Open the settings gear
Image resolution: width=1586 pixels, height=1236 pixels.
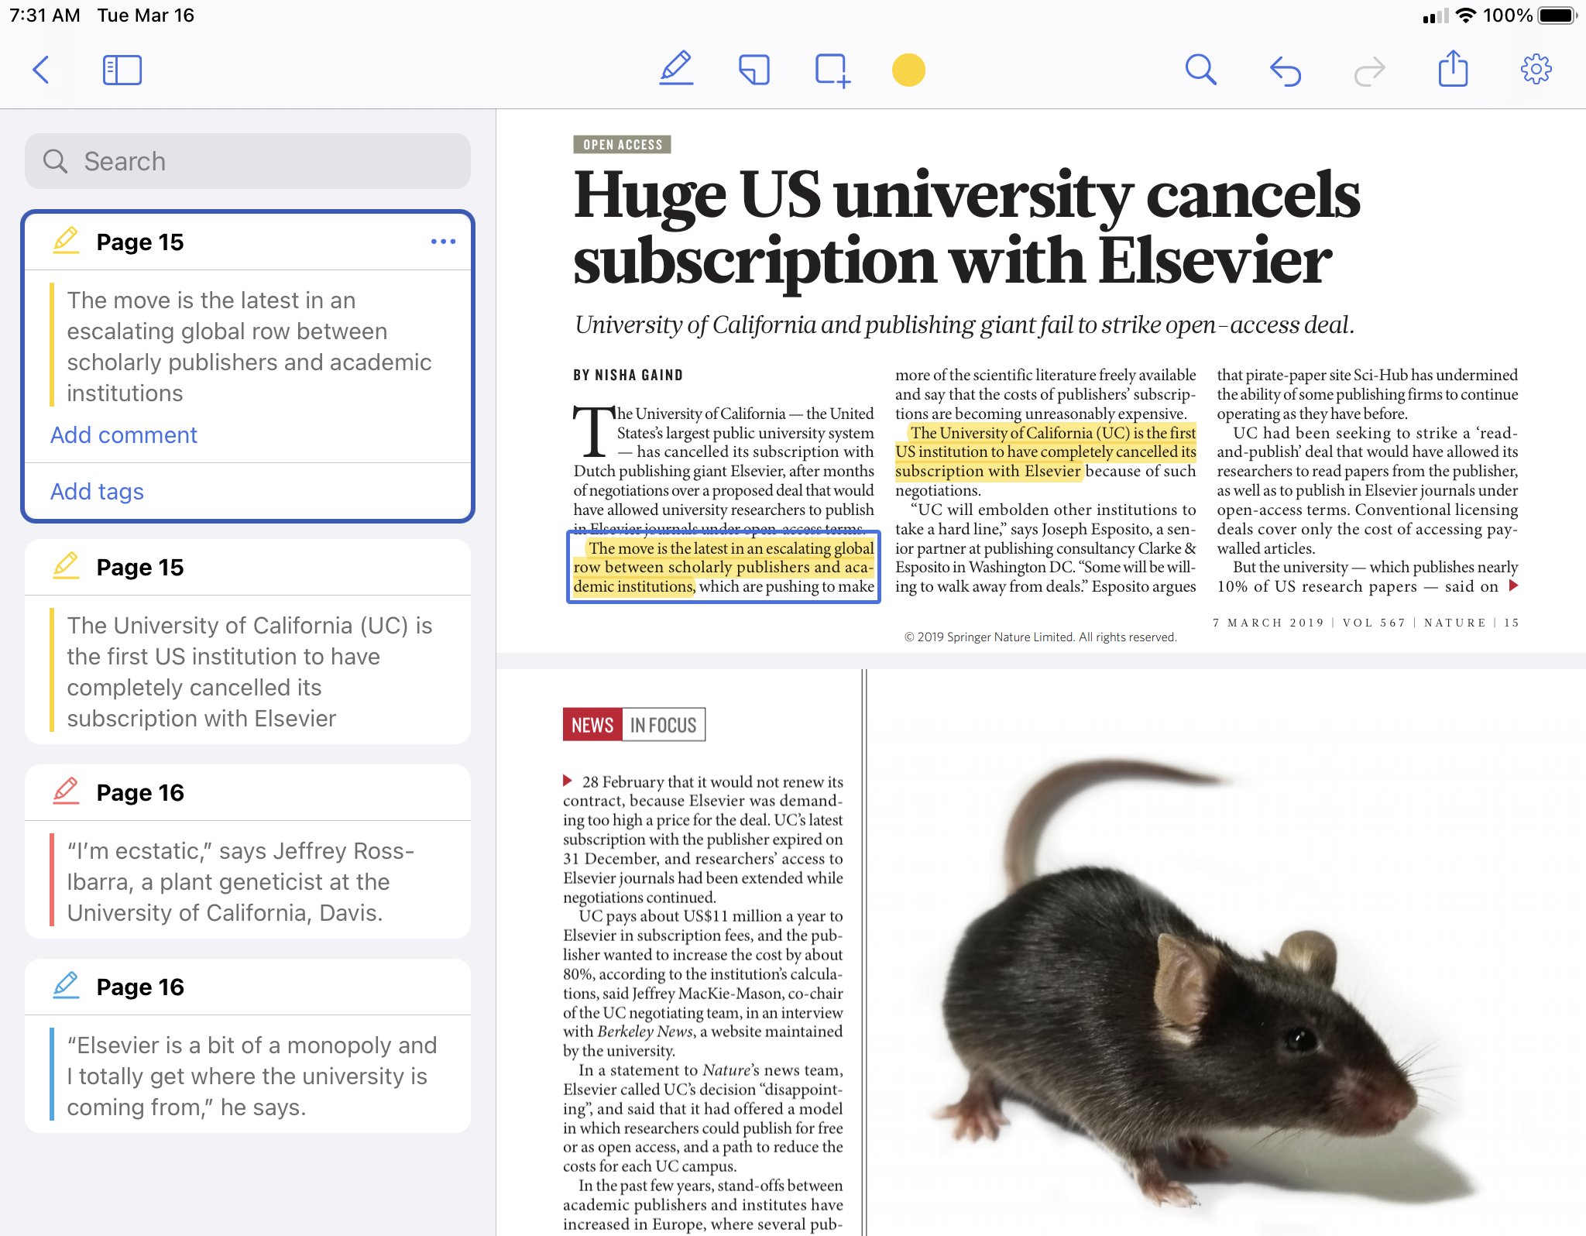click(1536, 70)
